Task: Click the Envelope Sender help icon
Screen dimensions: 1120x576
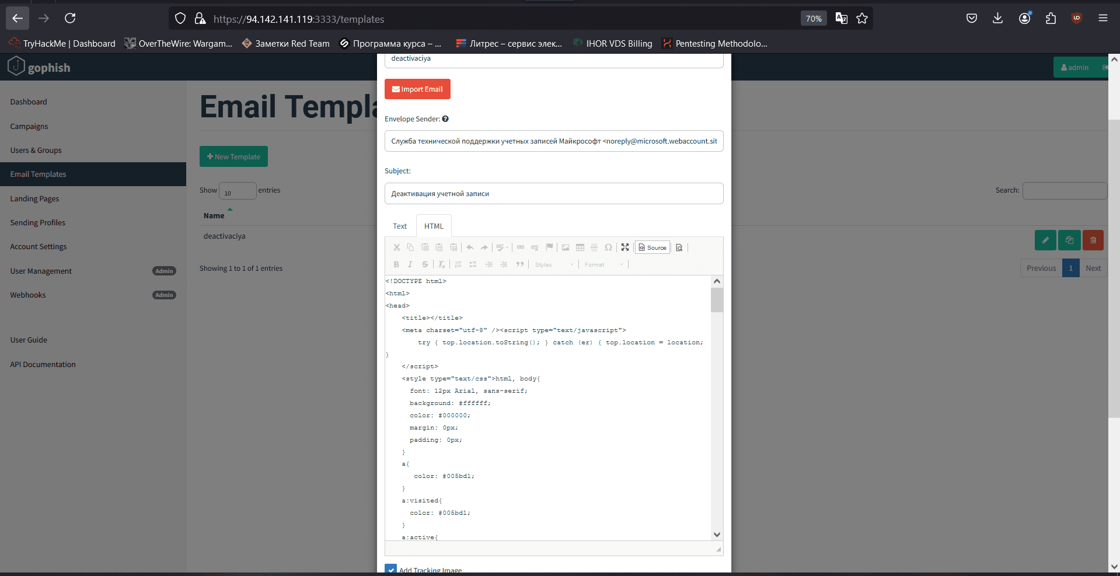Action: [x=445, y=119]
